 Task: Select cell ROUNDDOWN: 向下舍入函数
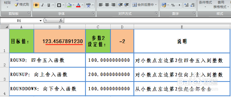[47, 89]
